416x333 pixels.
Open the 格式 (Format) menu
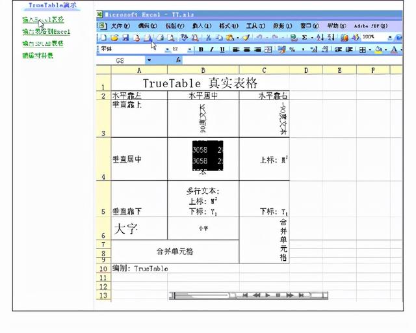pos(229,26)
